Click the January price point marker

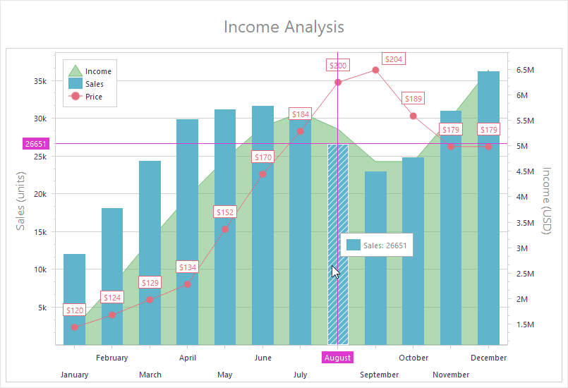point(75,327)
